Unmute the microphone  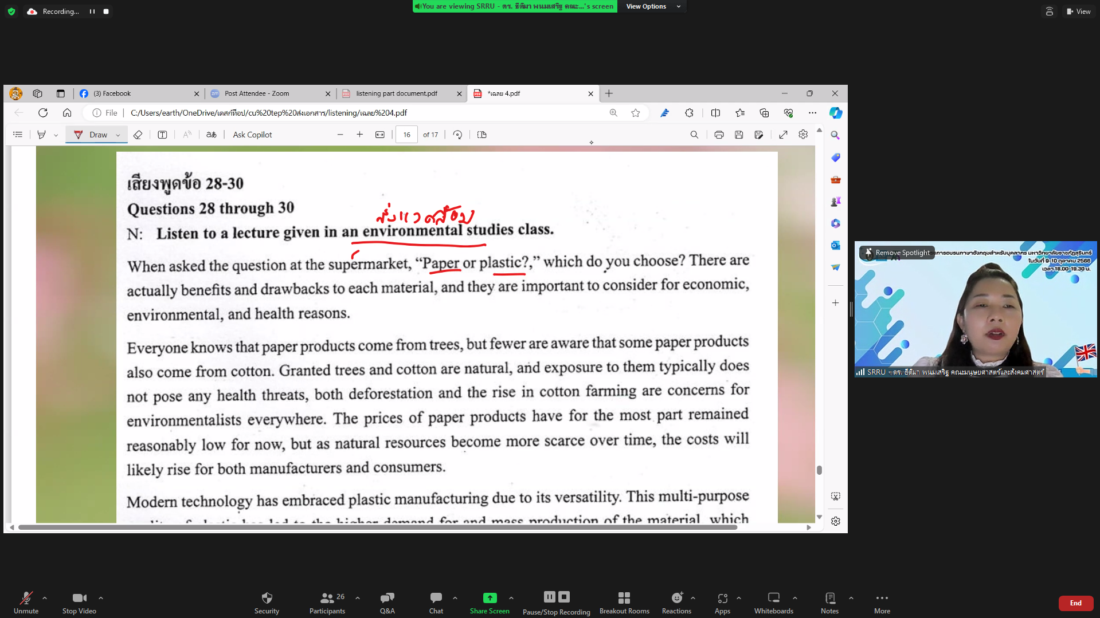[26, 603]
